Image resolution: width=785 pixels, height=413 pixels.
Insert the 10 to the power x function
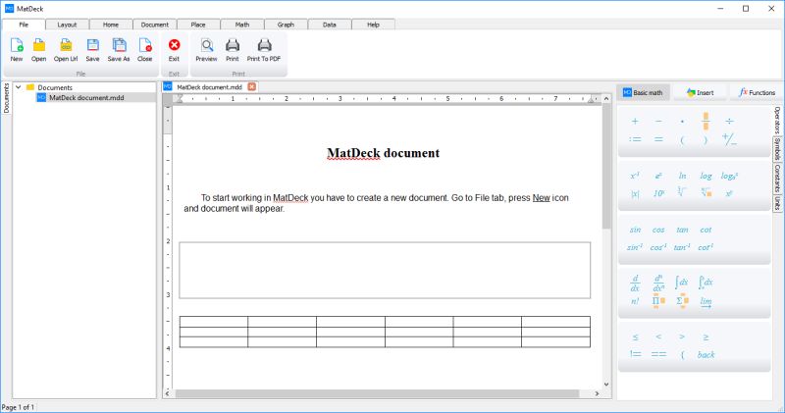tap(658, 193)
